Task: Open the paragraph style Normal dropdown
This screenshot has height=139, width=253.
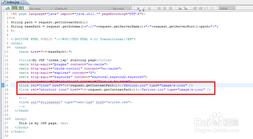Action: [x=41, y=8]
